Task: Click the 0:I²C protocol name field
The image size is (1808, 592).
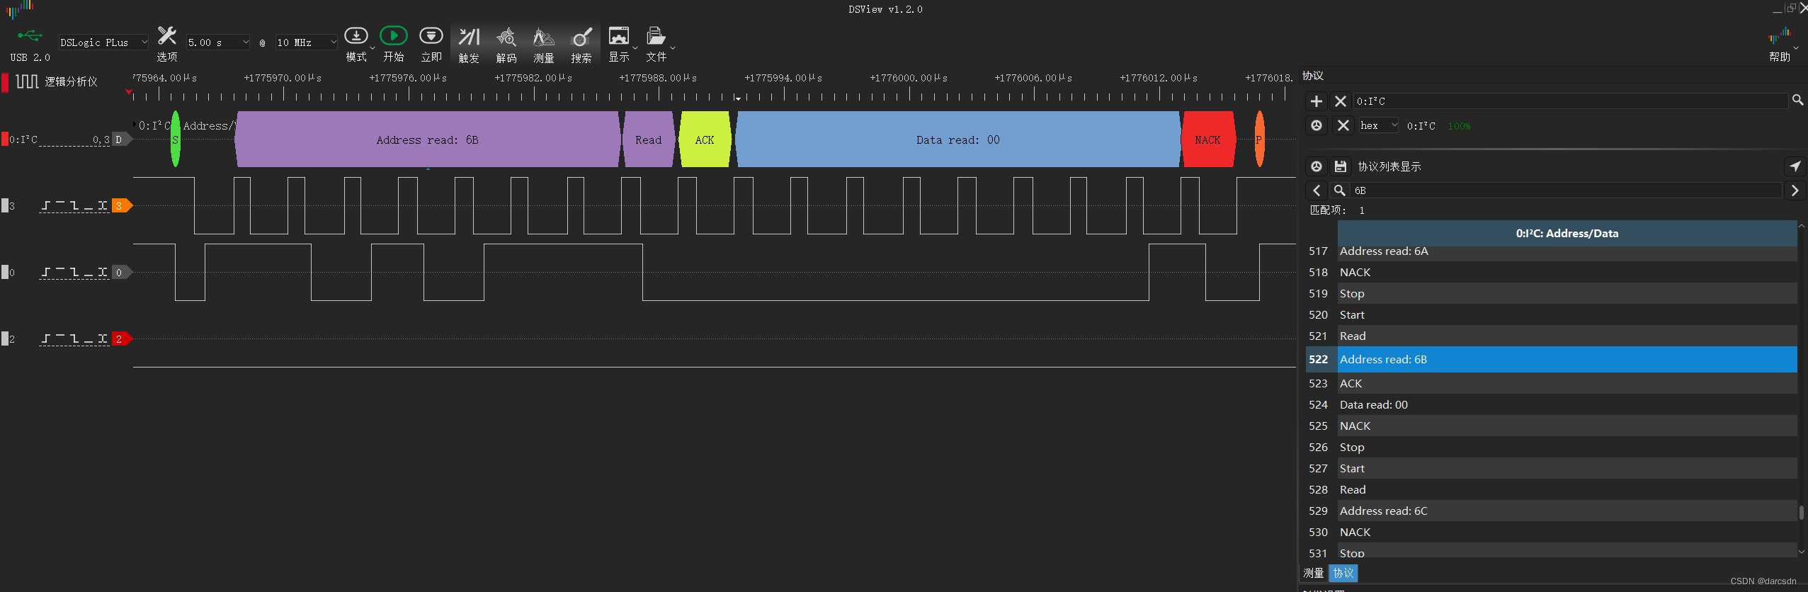Action: pyautogui.click(x=1571, y=101)
